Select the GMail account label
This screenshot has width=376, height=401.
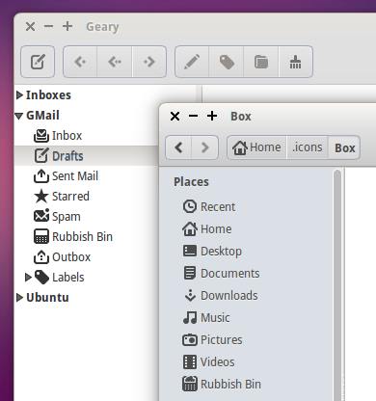(42, 116)
